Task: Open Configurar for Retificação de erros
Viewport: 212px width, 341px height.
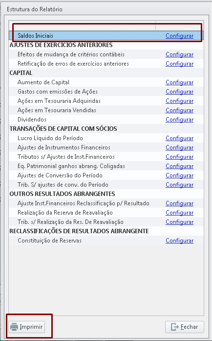Action: [x=179, y=64]
